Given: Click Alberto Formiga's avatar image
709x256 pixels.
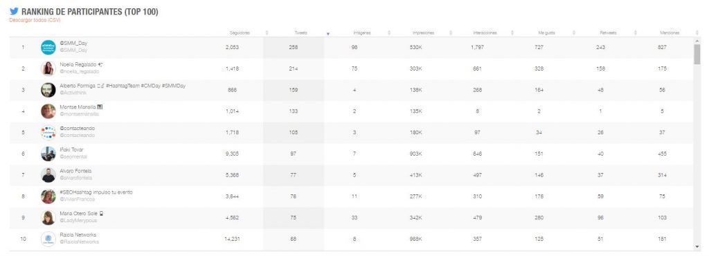Looking at the screenshot, I should (48, 89).
